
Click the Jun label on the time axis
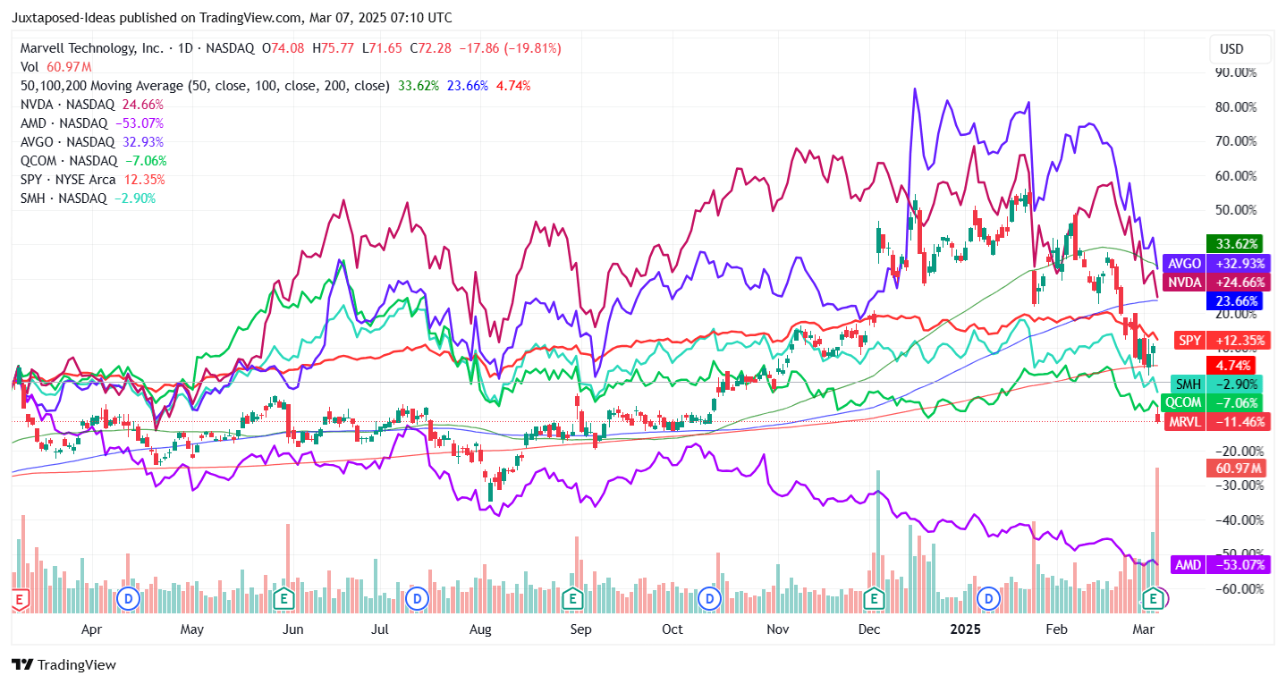coord(292,629)
